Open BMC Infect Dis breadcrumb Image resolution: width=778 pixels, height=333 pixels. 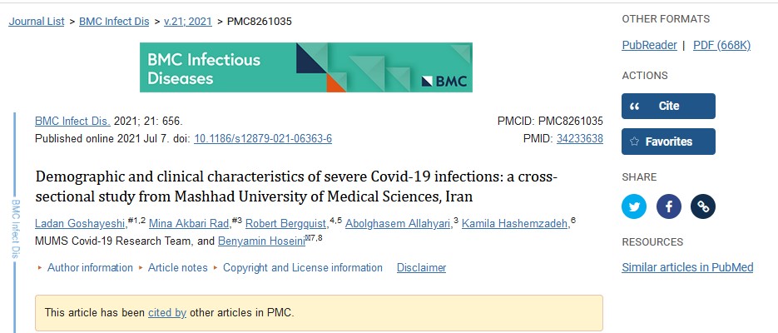coord(114,22)
